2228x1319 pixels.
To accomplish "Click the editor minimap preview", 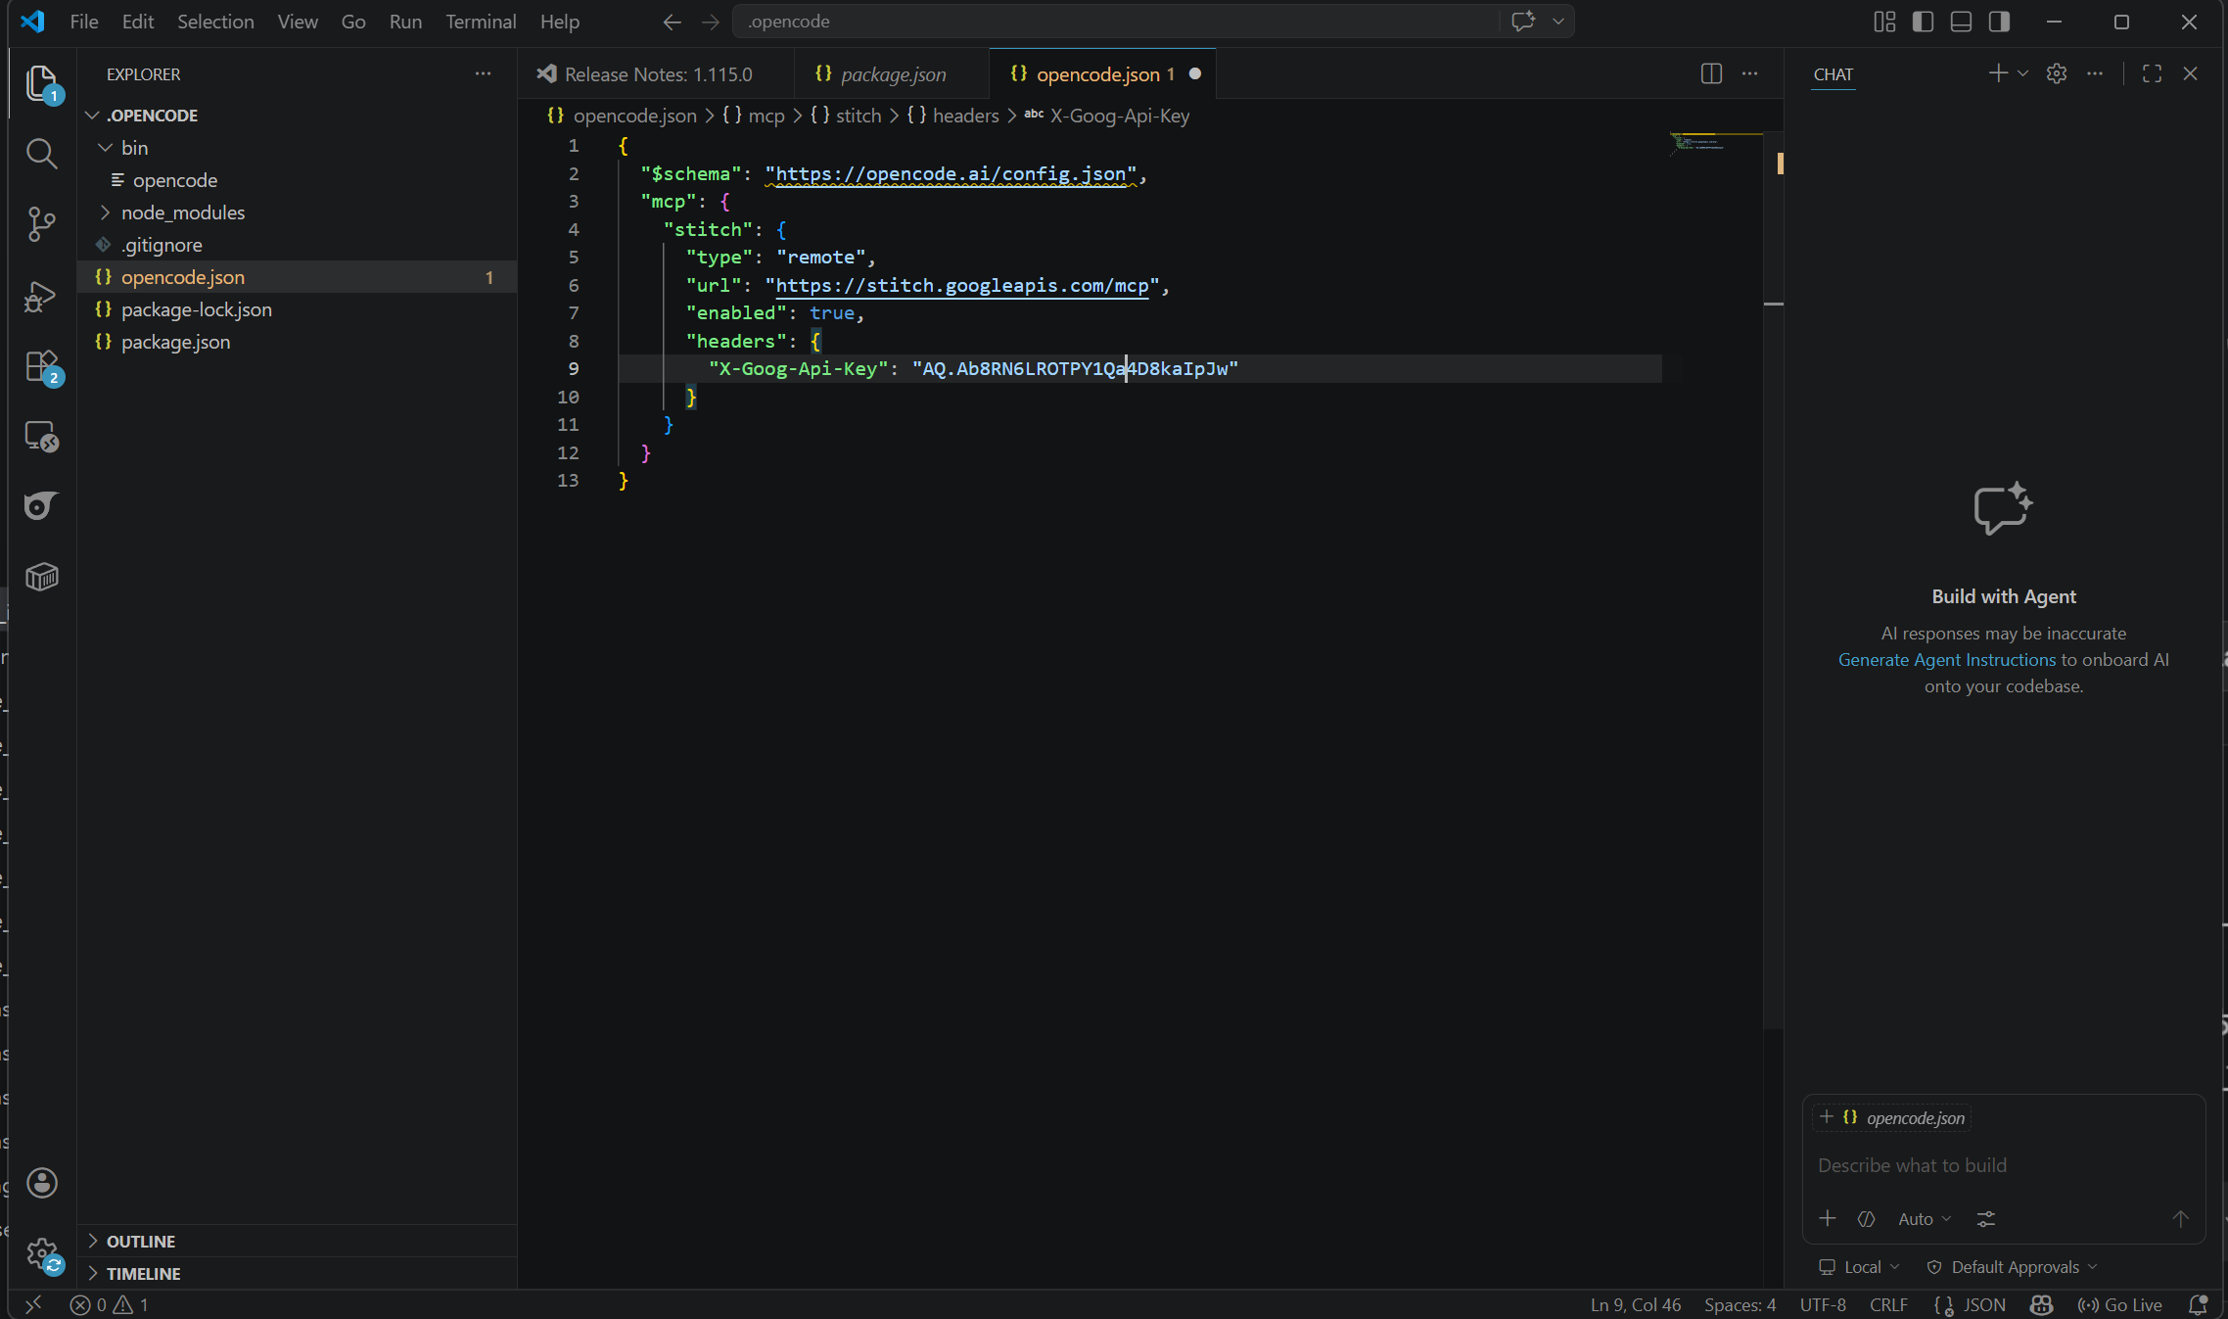I will click(1715, 143).
